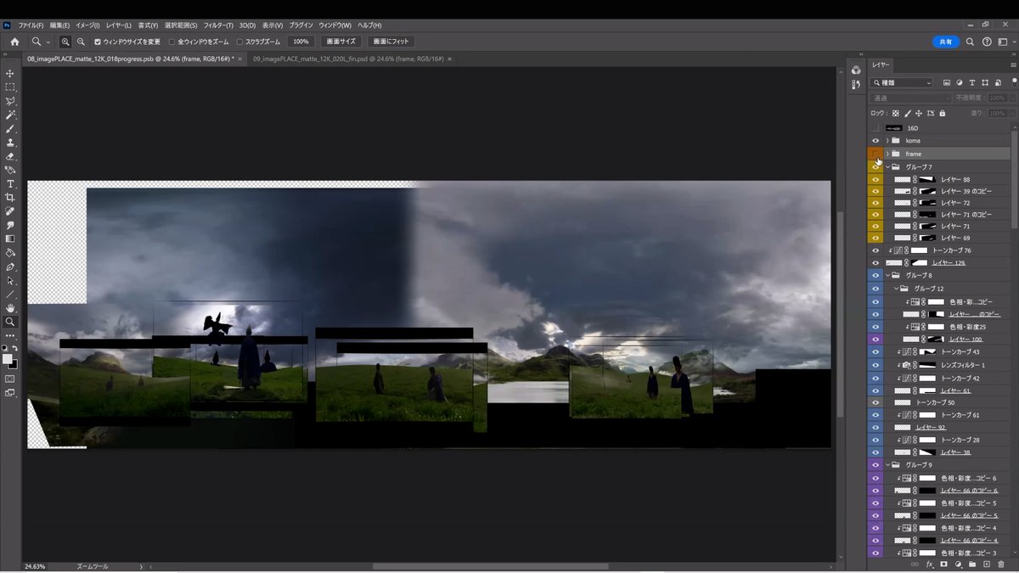Expand the frame group
The image size is (1019, 573).
click(887, 154)
